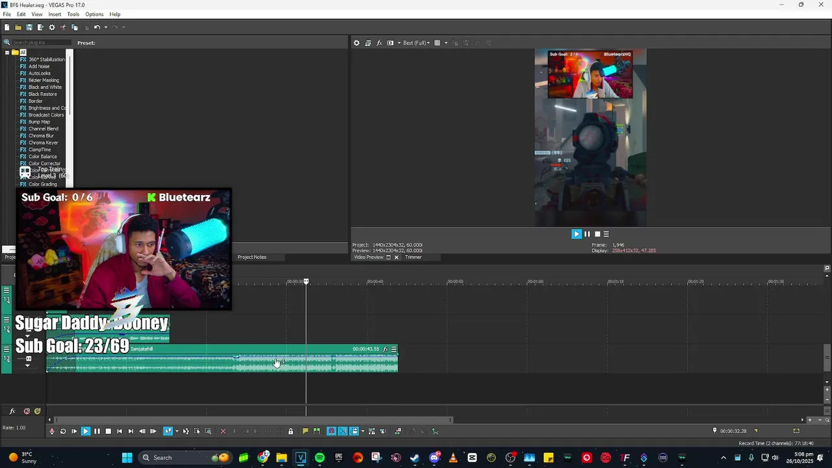Open the File menu

6,14
